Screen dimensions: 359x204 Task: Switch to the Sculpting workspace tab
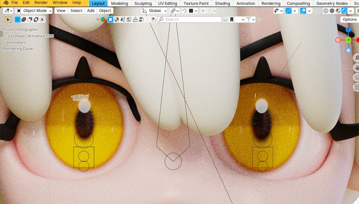tap(143, 4)
